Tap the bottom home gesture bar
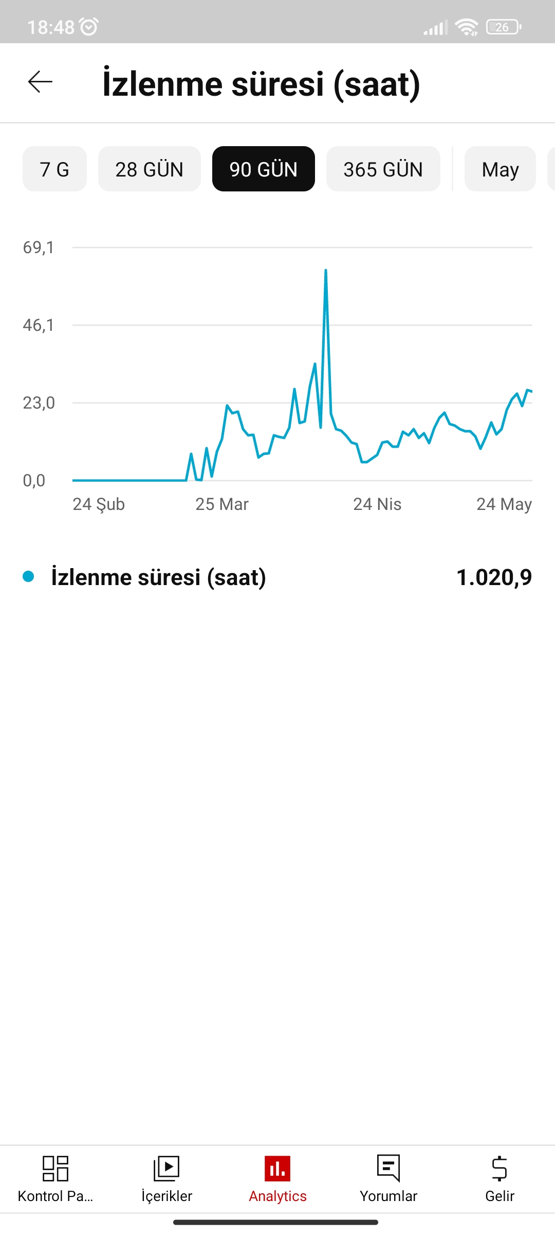 [276, 1222]
